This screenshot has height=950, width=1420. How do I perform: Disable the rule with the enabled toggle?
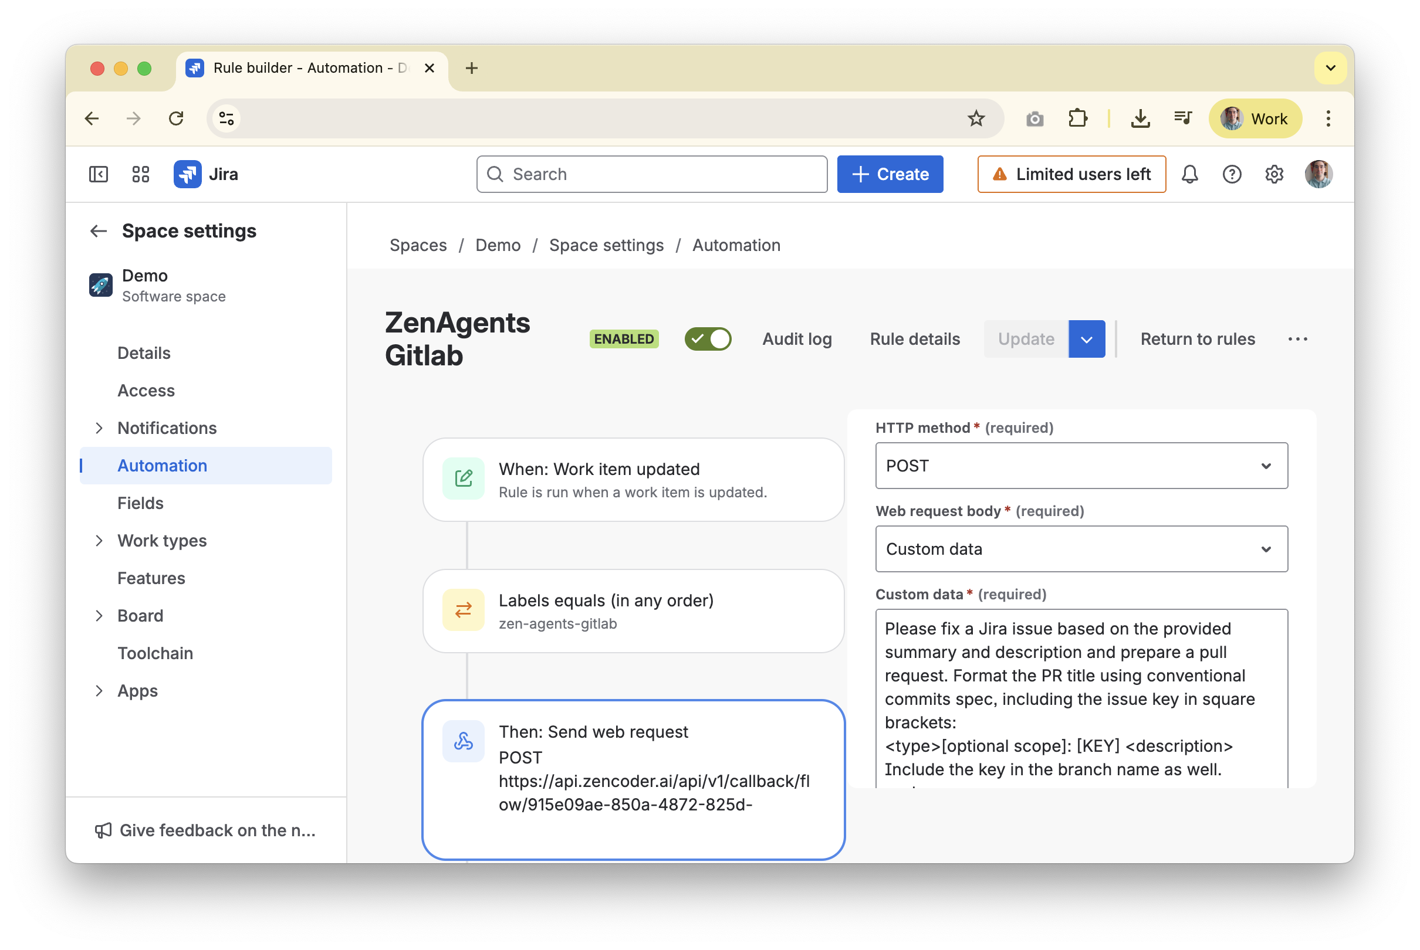pos(708,339)
